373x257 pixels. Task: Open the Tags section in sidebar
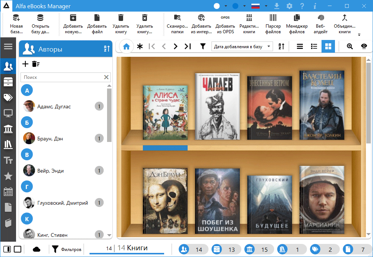(x=8, y=97)
